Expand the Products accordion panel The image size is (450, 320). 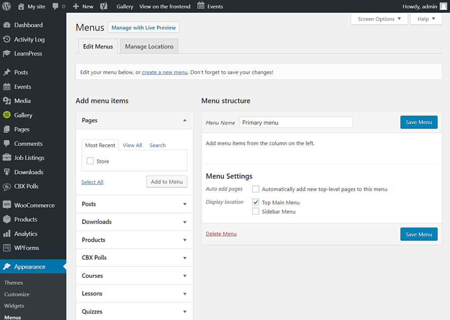(x=134, y=240)
